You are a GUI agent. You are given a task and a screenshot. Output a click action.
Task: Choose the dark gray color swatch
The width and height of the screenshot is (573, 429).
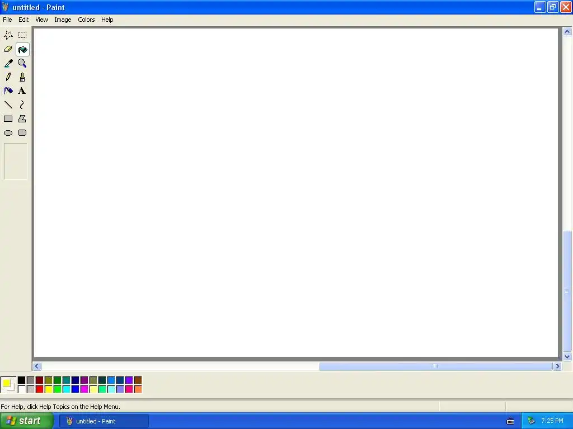pyautogui.click(x=30, y=380)
